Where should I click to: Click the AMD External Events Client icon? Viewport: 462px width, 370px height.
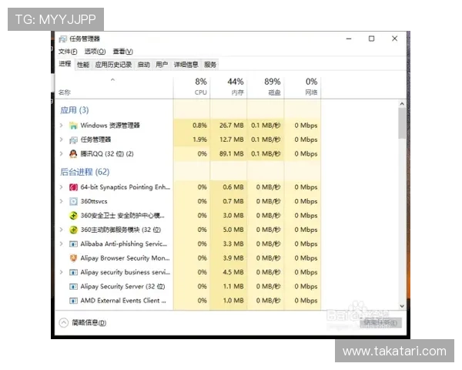tap(73, 301)
